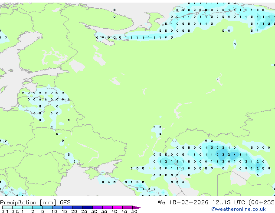Select the 30–35 mm purple legend swatch
Image resolution: width=275 pixels, height=213 pixels.
98,207
